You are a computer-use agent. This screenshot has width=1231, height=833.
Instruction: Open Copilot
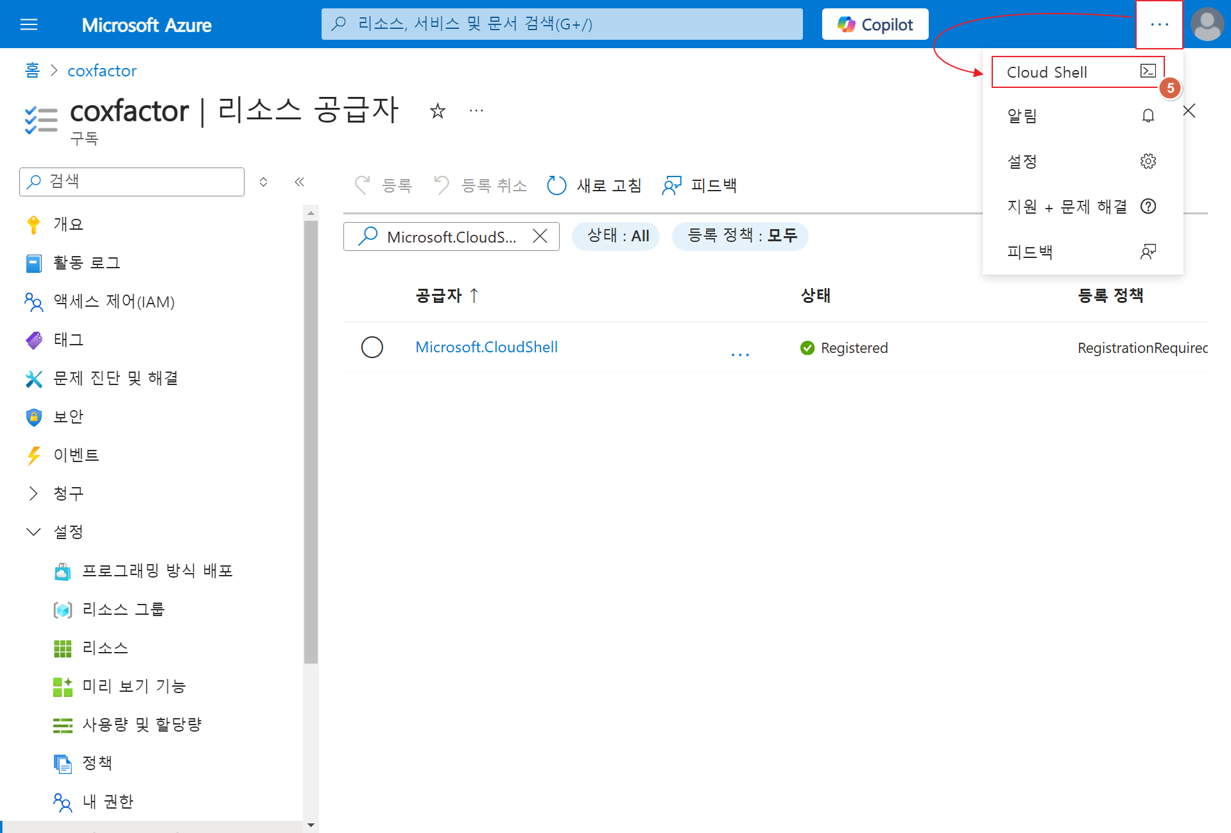(875, 24)
